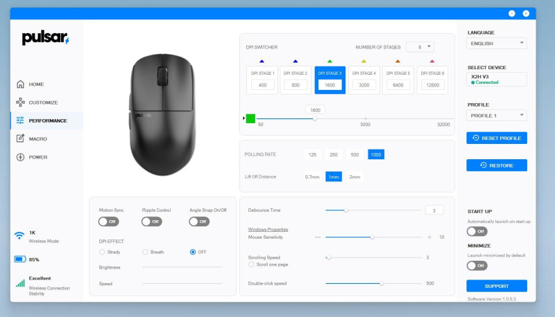
Task: Click the Reset Profile button
Action: pos(497,138)
